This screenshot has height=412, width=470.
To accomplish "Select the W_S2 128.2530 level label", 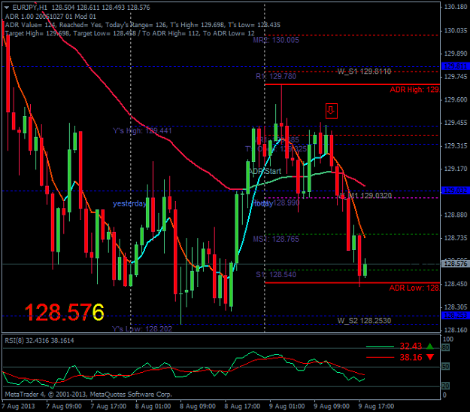I will pos(364,320).
